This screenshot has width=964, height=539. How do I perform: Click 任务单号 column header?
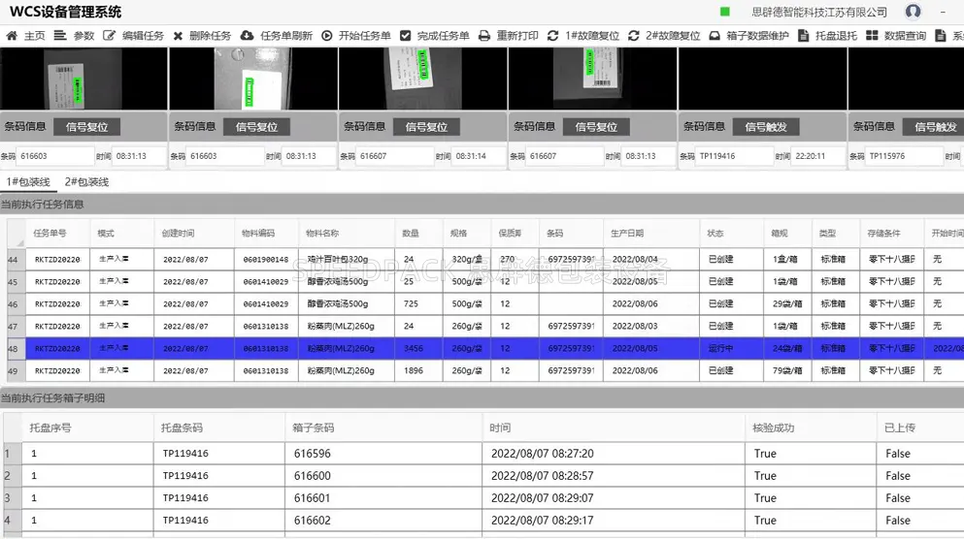[57, 234]
